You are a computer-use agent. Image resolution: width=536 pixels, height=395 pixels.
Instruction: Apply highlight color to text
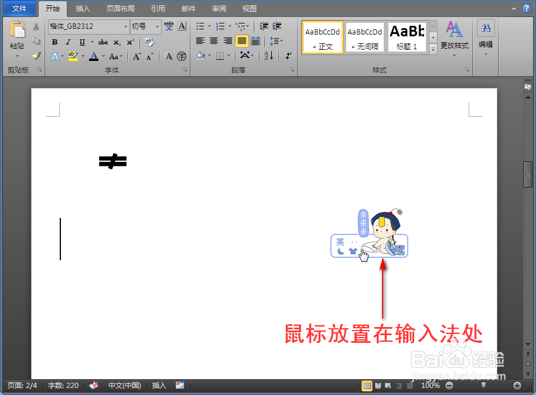click(x=73, y=56)
